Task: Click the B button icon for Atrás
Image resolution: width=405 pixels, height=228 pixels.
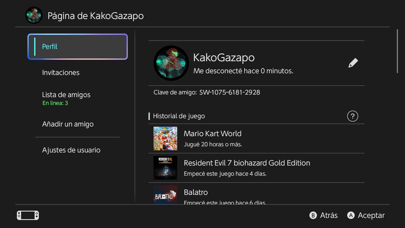Action: 313,215
